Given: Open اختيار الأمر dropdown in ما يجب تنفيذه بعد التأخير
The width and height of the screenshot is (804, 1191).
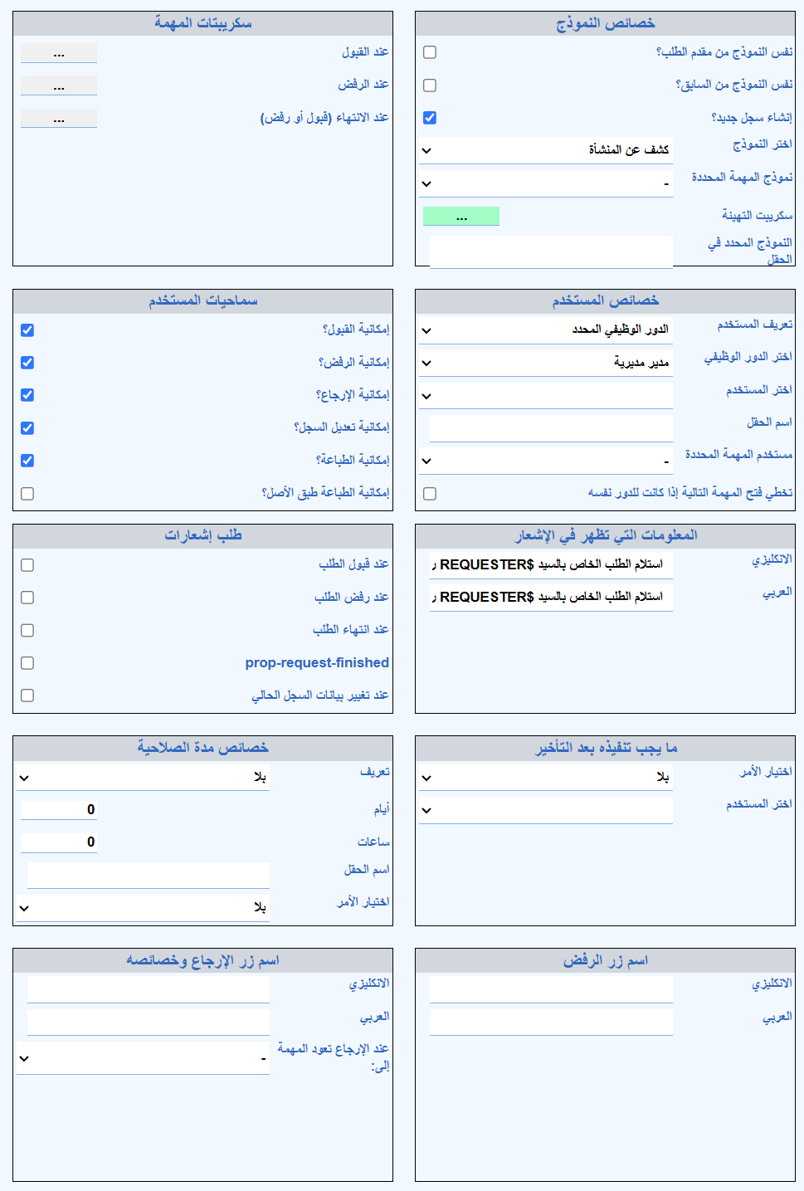Looking at the screenshot, I should [546, 778].
